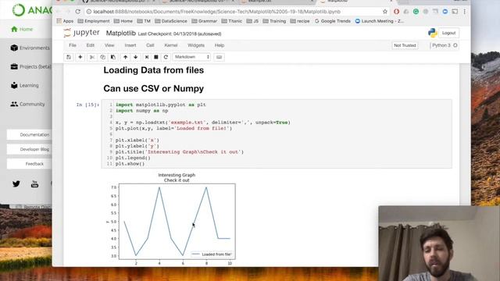Viewport: 500px width, 281px height.
Task: Interrupt the kernel with stop icon
Action: [x=156, y=57]
